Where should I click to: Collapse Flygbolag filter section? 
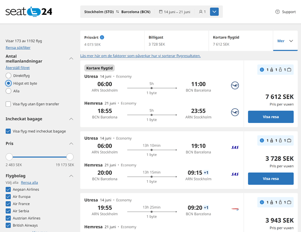coord(71,176)
